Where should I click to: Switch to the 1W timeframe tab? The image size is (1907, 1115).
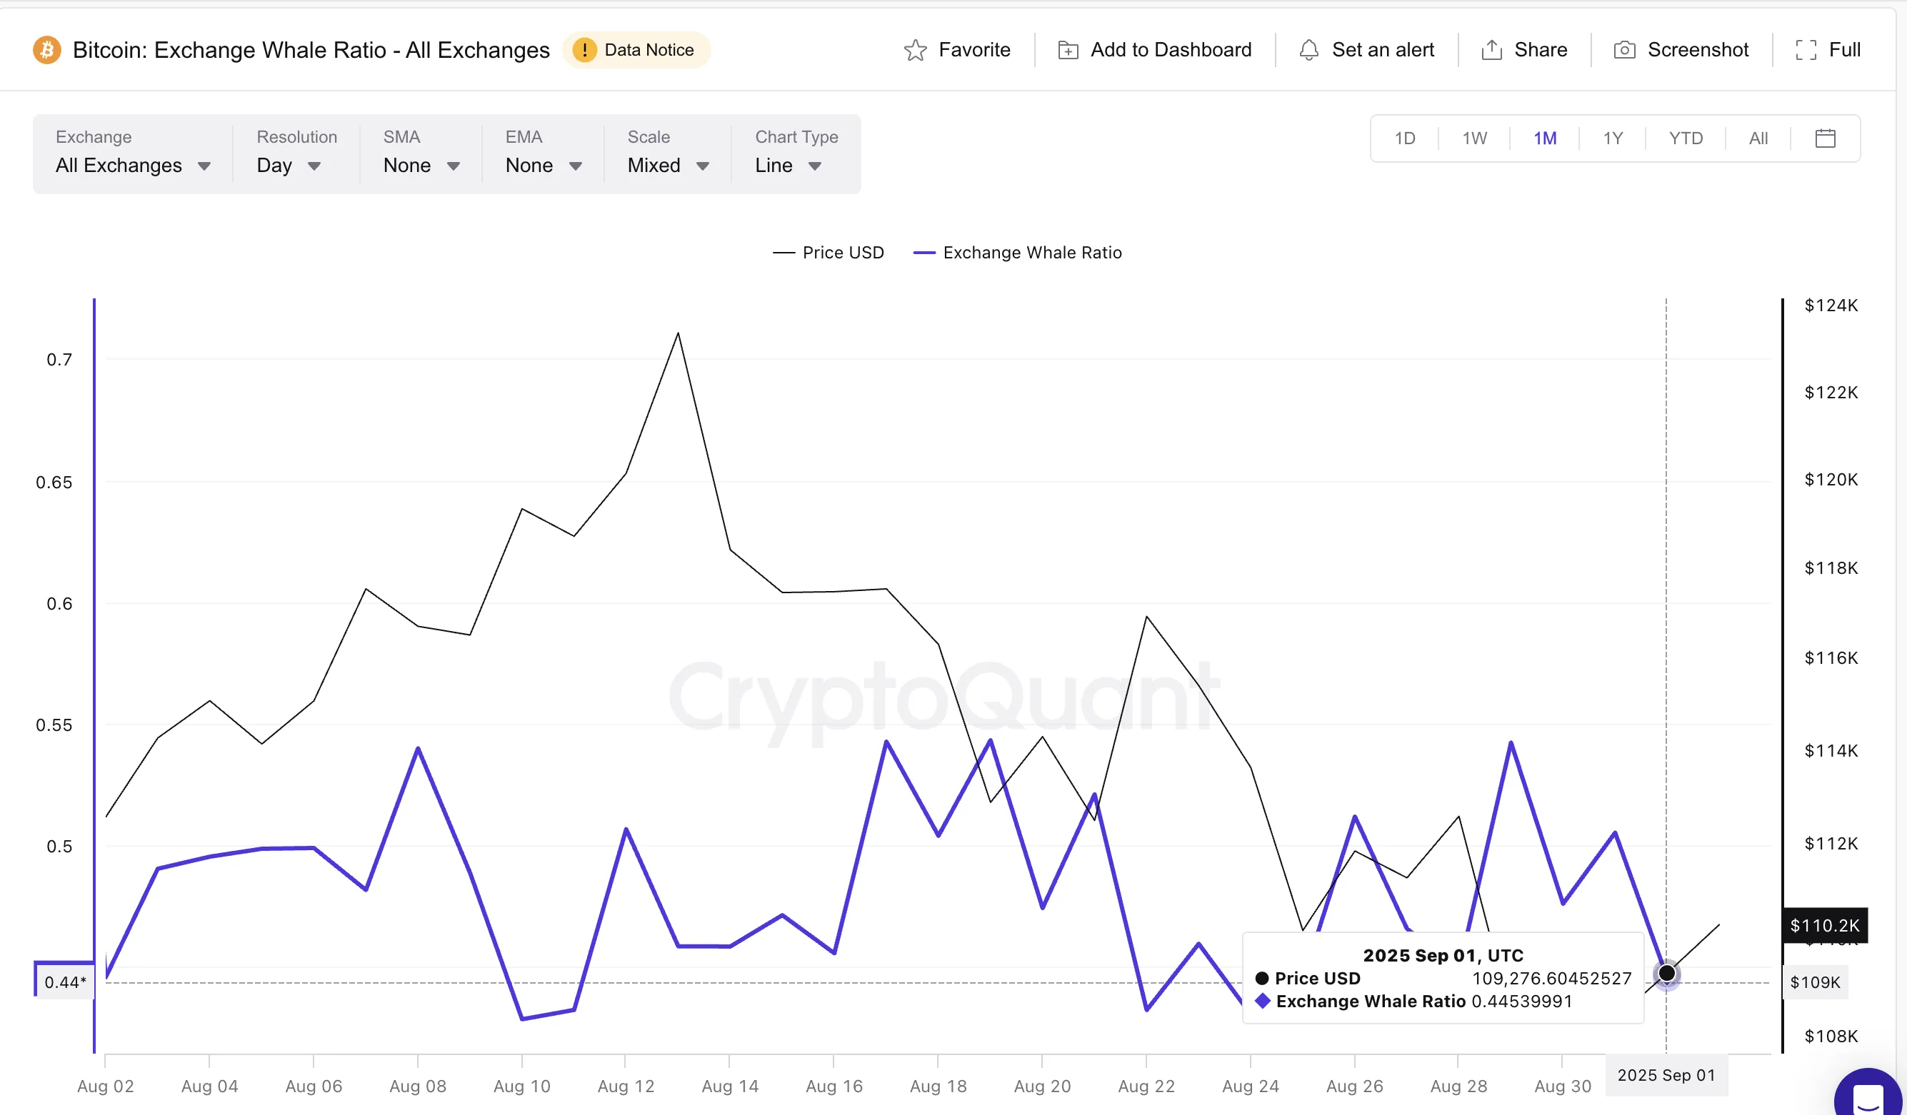[1473, 138]
